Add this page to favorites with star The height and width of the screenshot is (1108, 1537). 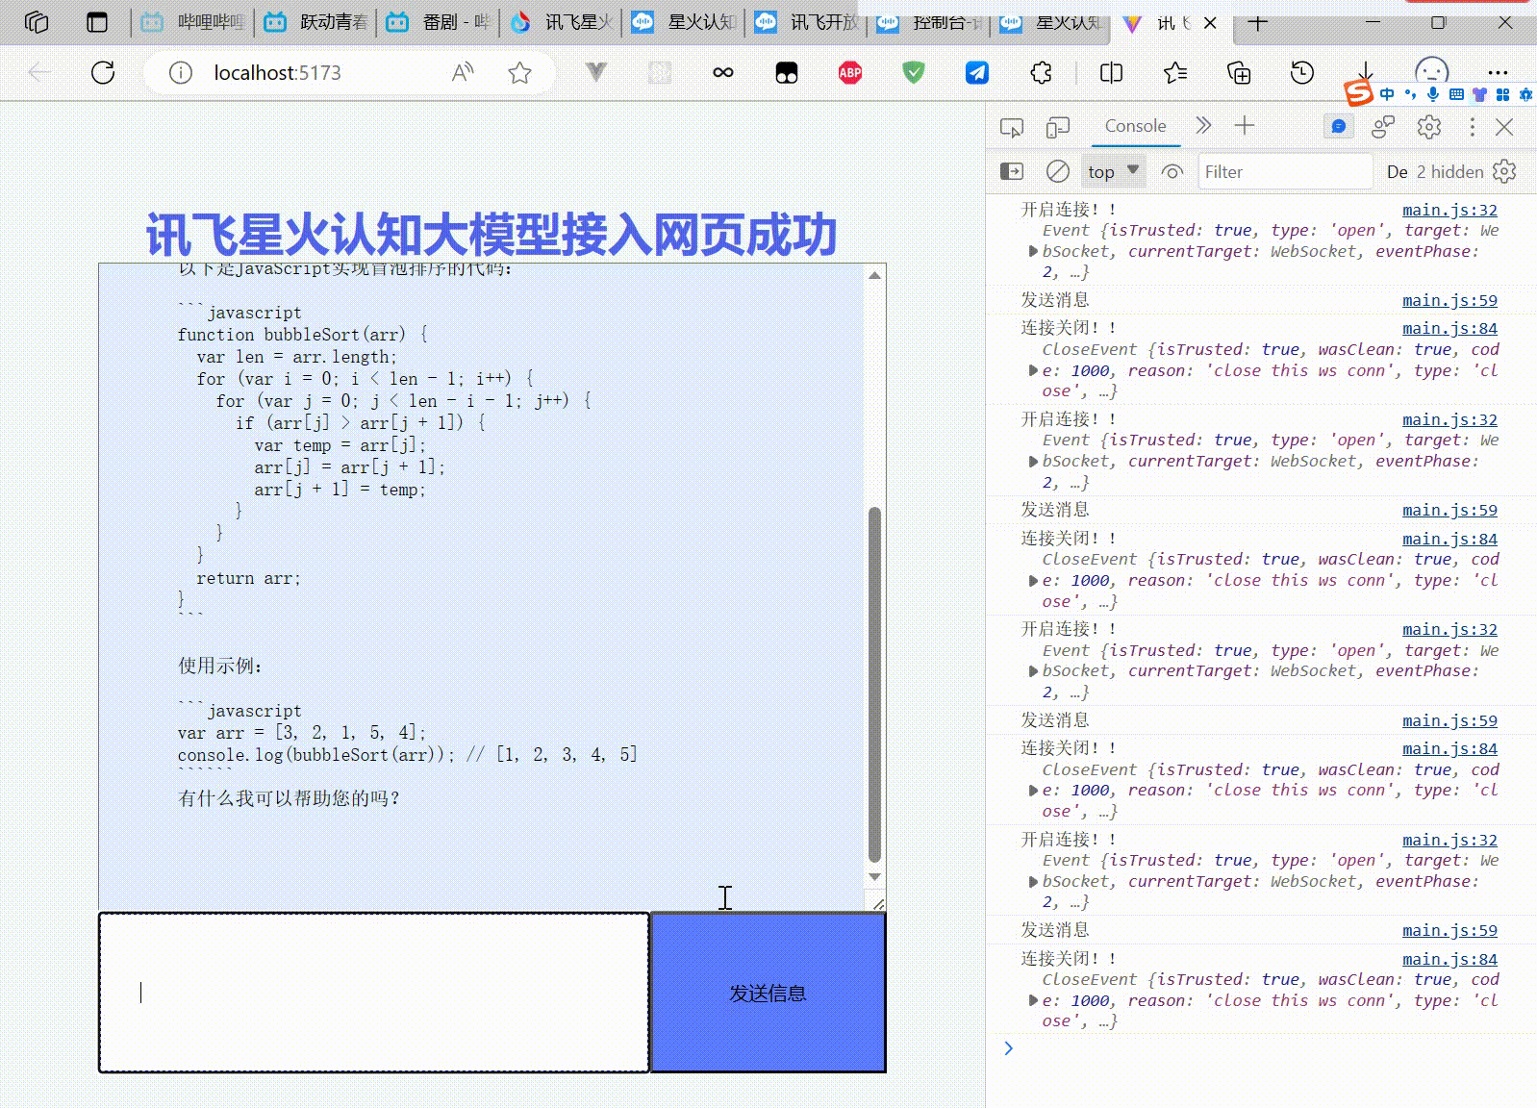[x=519, y=72]
